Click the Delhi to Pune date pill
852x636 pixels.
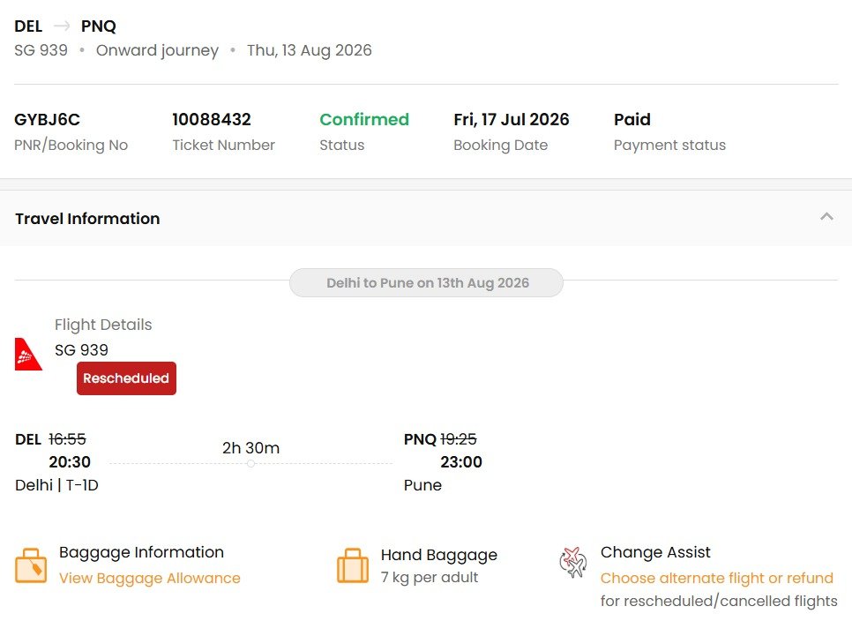click(x=427, y=282)
